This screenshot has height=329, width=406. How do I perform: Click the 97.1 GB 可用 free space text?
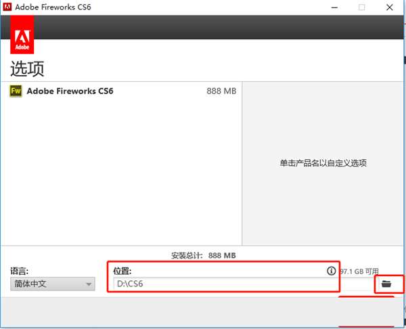click(x=359, y=271)
